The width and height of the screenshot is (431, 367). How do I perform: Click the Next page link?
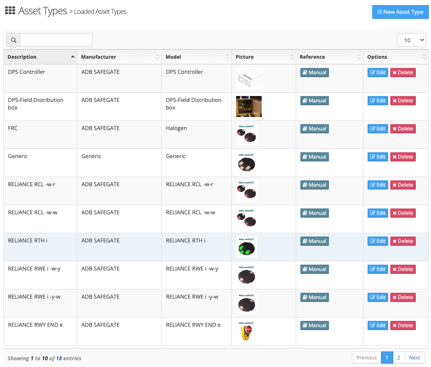coord(414,358)
